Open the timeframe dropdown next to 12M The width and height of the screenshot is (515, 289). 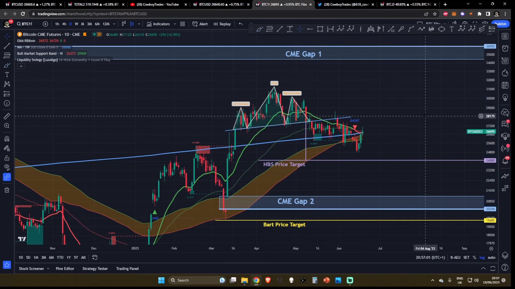[x=114, y=24]
